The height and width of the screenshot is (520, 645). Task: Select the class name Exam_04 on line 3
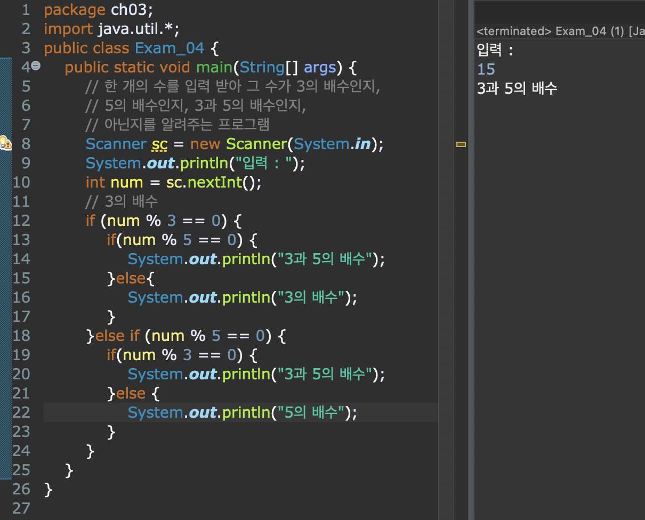pos(170,48)
